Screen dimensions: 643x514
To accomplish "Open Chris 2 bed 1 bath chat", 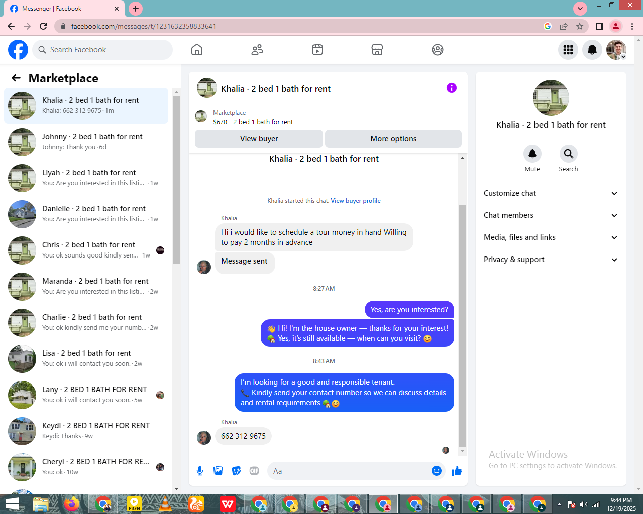I will pos(86,250).
